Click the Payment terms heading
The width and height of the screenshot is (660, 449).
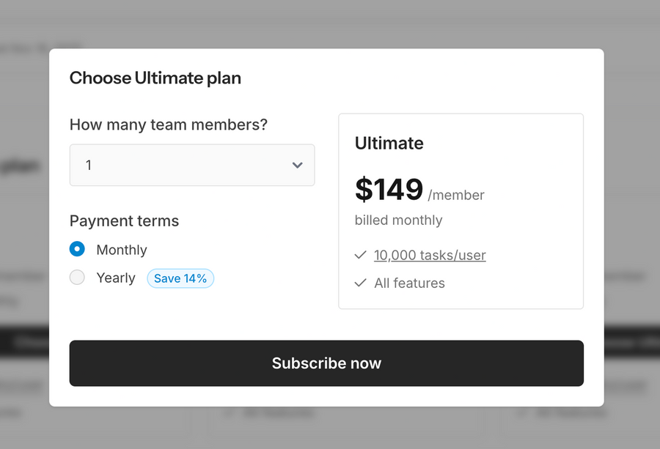pyautogui.click(x=124, y=220)
